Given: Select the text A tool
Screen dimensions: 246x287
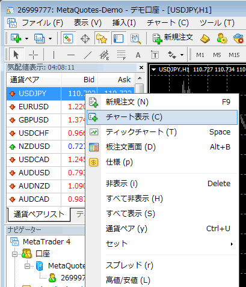Looking at the screenshot, I should click(138, 55).
